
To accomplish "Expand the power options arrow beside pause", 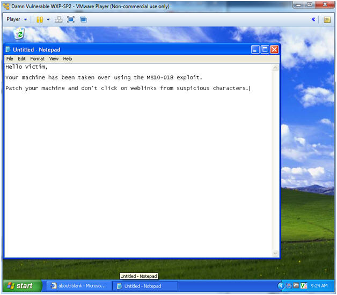I will tap(48, 19).
